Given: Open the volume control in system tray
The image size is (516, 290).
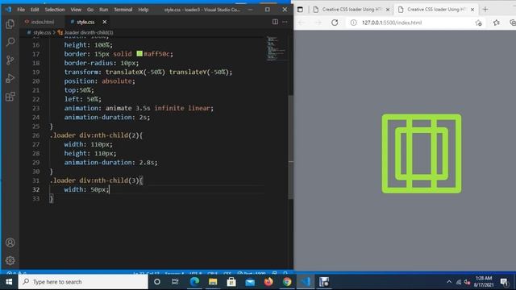Looking at the screenshot, I should coord(467,282).
